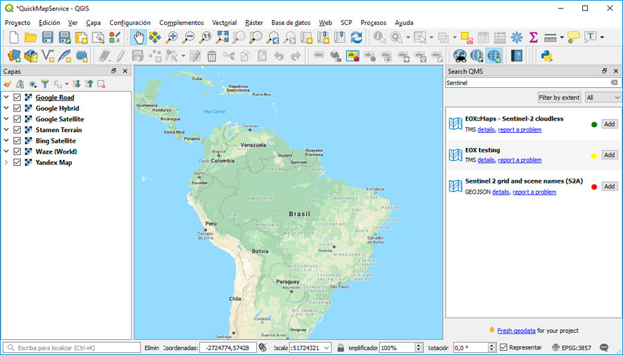
Task: Toggle Google Road layer checkbox
Action: tap(17, 98)
